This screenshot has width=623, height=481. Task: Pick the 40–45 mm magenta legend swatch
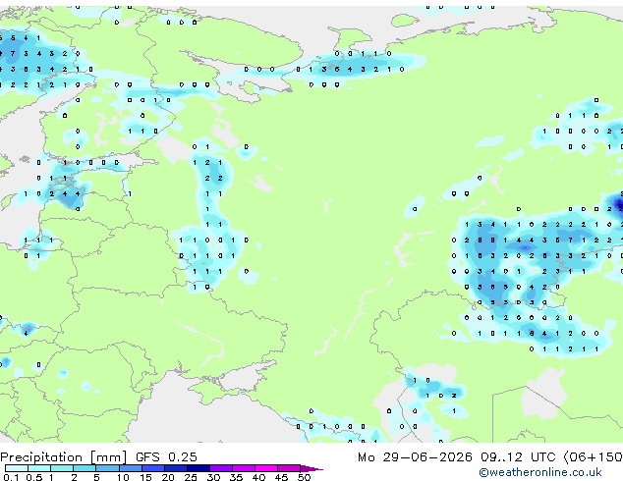coord(266,468)
